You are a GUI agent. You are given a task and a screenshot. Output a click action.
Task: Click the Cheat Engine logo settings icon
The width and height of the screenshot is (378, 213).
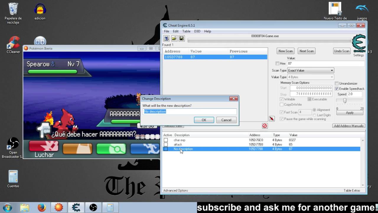click(x=359, y=44)
